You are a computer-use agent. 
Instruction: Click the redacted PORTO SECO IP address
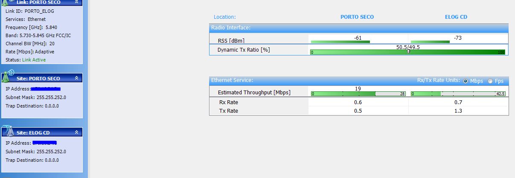point(46,89)
